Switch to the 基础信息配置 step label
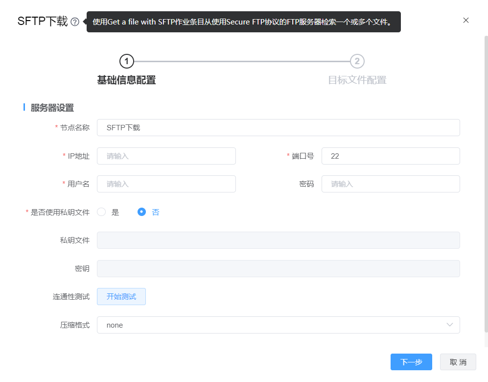This screenshot has height=382, width=488. click(126, 80)
